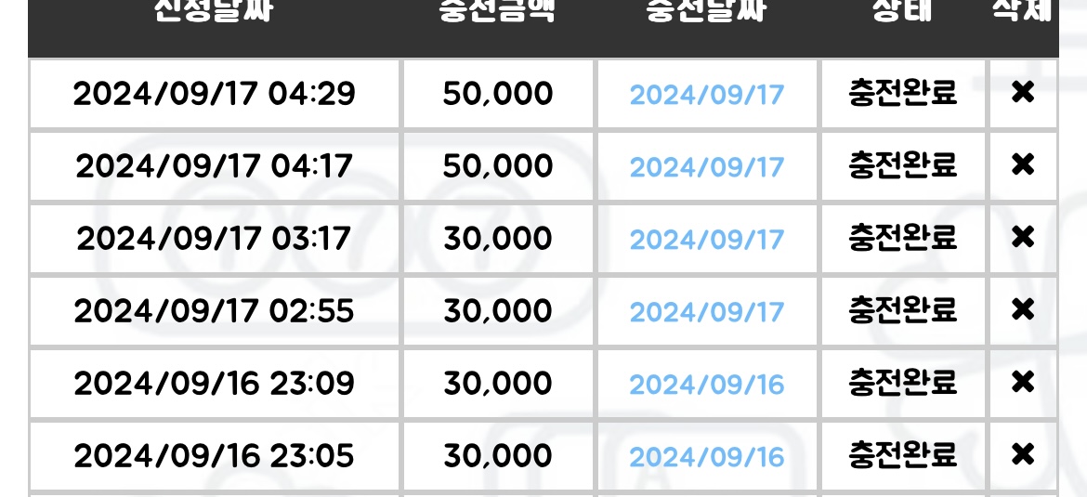The height and width of the screenshot is (497, 1087).
Task: Click the 충전날짜 column header
Action: coord(706,10)
